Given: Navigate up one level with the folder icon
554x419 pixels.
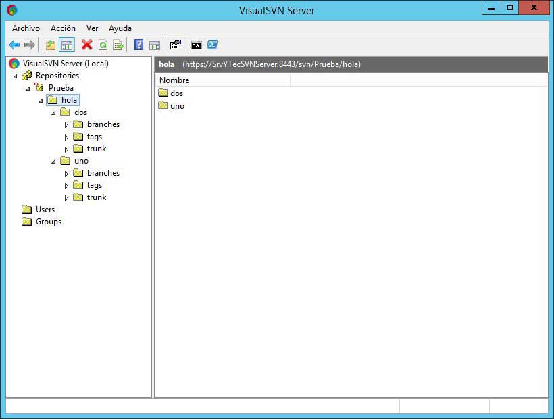Looking at the screenshot, I should (x=49, y=45).
